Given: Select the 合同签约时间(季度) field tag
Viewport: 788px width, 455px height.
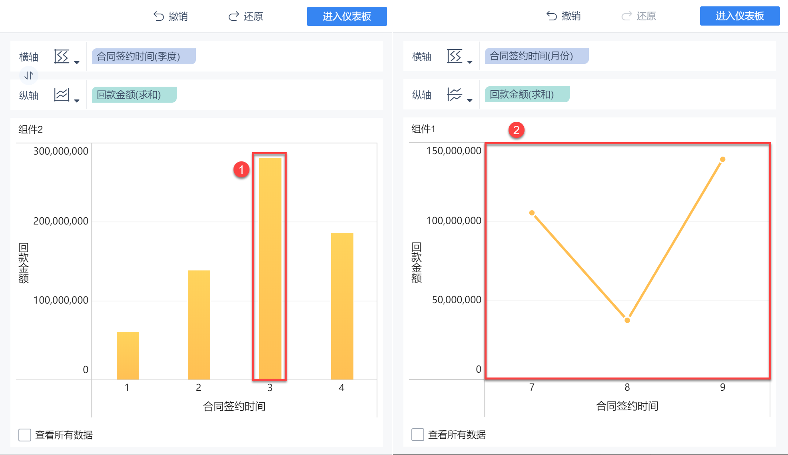Looking at the screenshot, I should 144,56.
